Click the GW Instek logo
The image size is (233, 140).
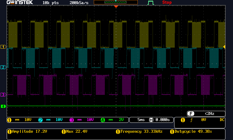[20, 2]
